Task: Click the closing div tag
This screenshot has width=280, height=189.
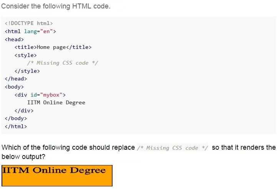Action: [x=24, y=110]
